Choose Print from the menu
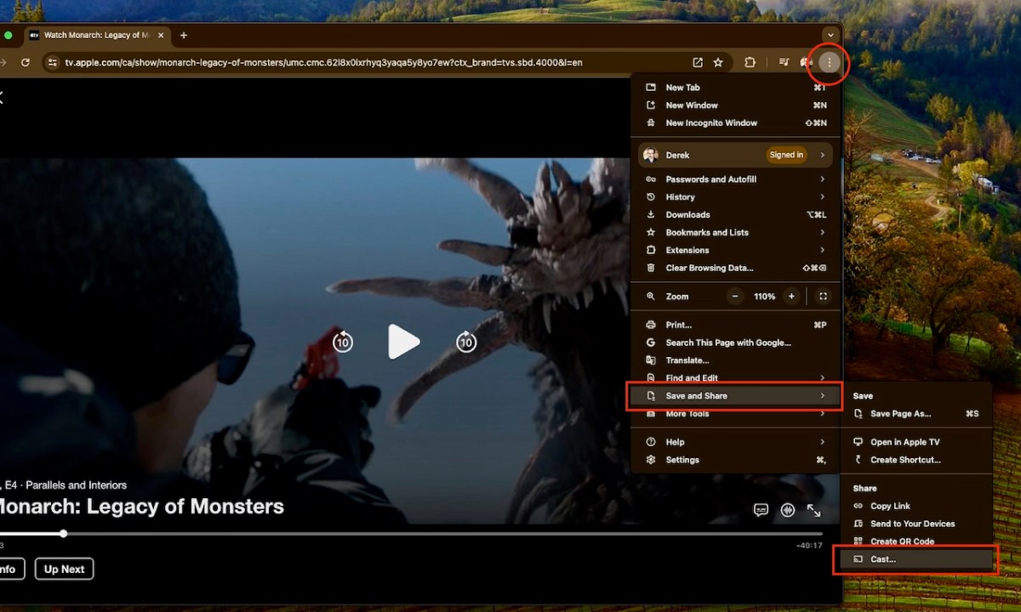The image size is (1021, 612). 736,326
